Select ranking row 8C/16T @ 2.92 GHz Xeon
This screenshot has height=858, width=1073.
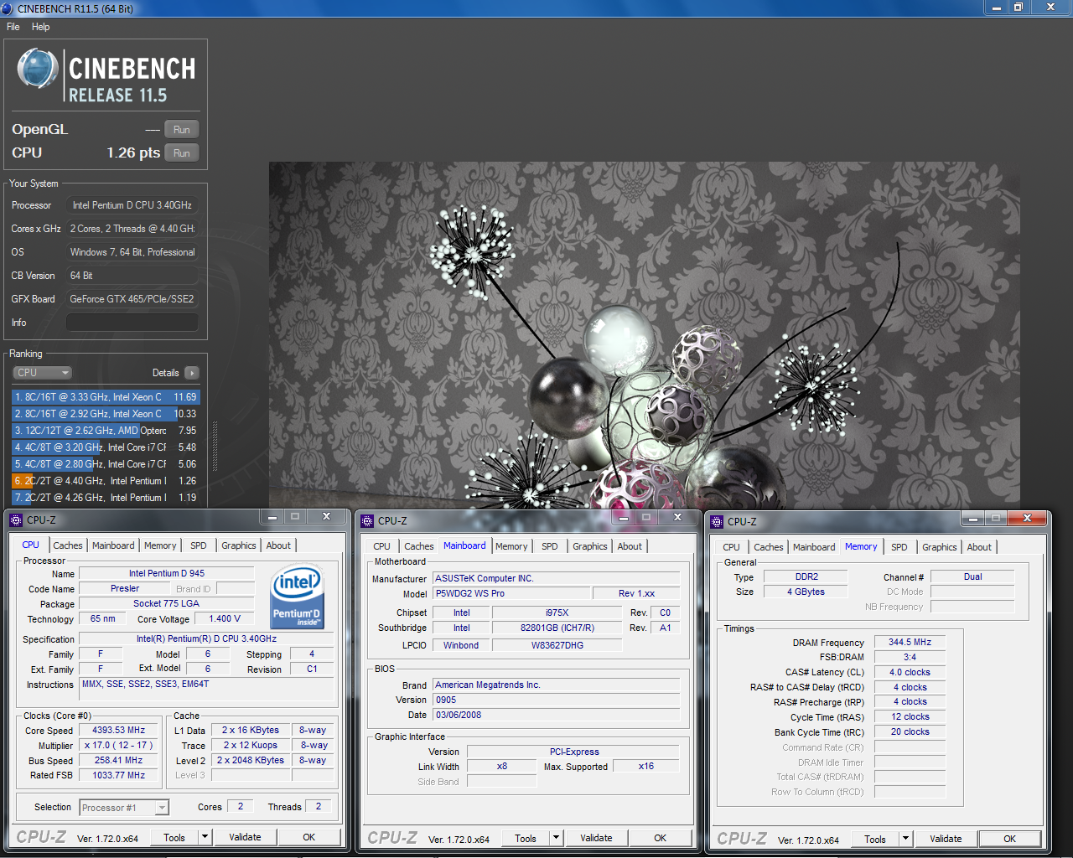[106, 414]
